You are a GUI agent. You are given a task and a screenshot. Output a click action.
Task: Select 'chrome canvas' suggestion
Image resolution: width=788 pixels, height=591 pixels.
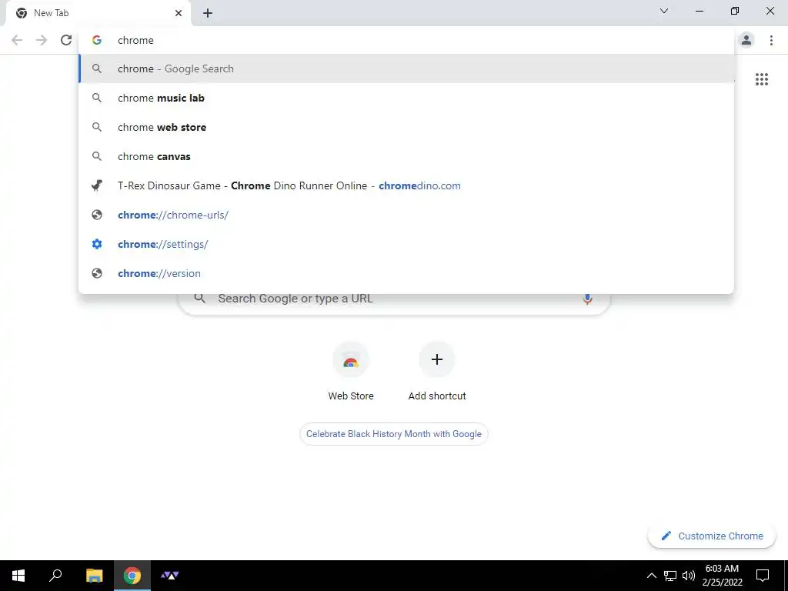pos(406,156)
